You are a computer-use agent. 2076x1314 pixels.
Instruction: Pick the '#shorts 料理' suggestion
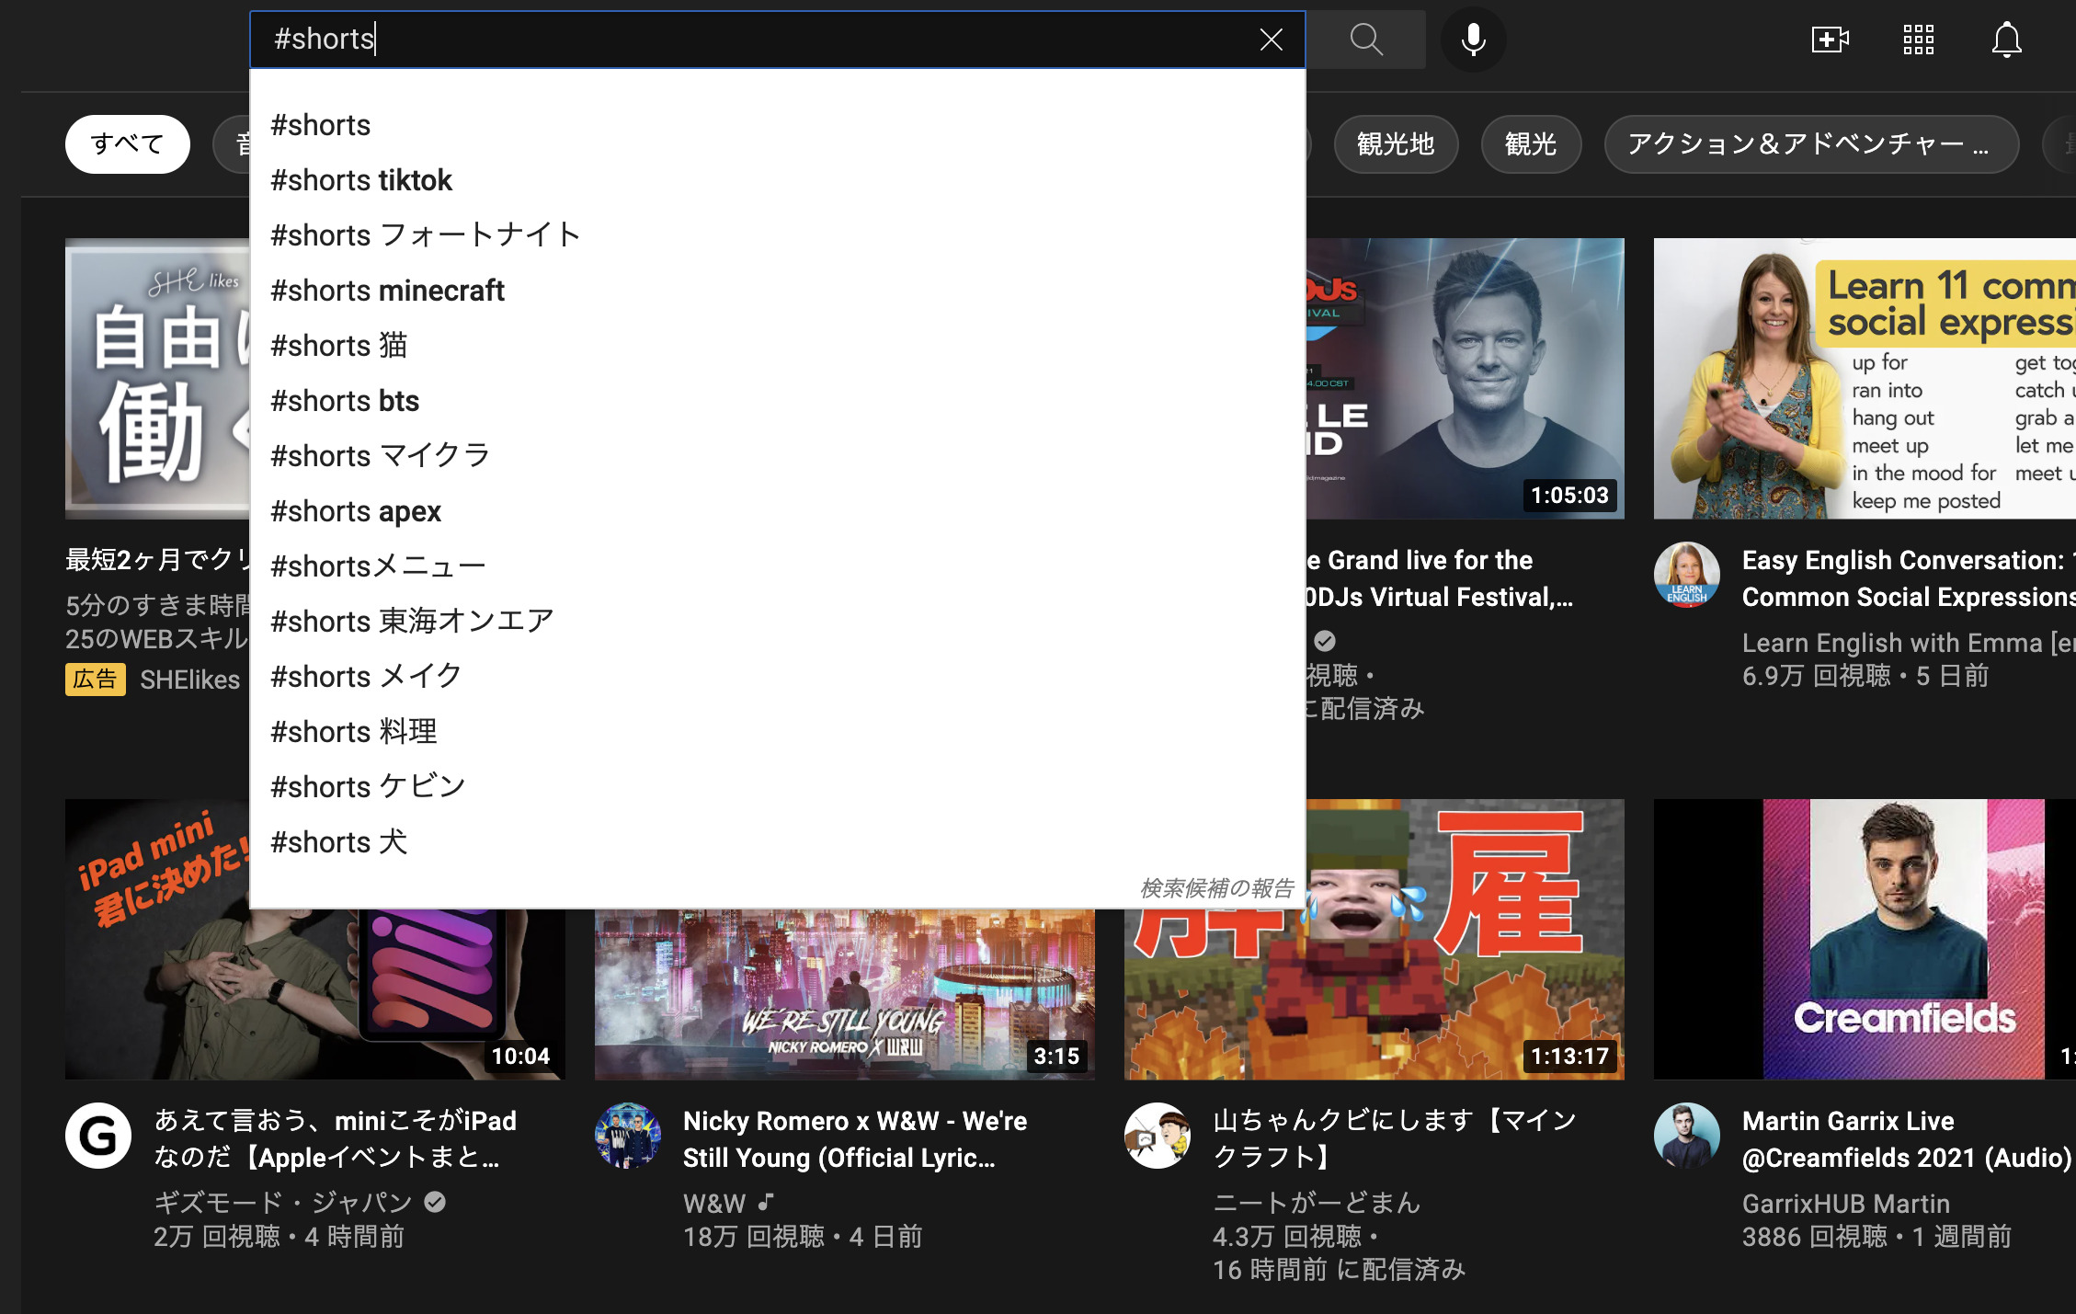pos(778,732)
